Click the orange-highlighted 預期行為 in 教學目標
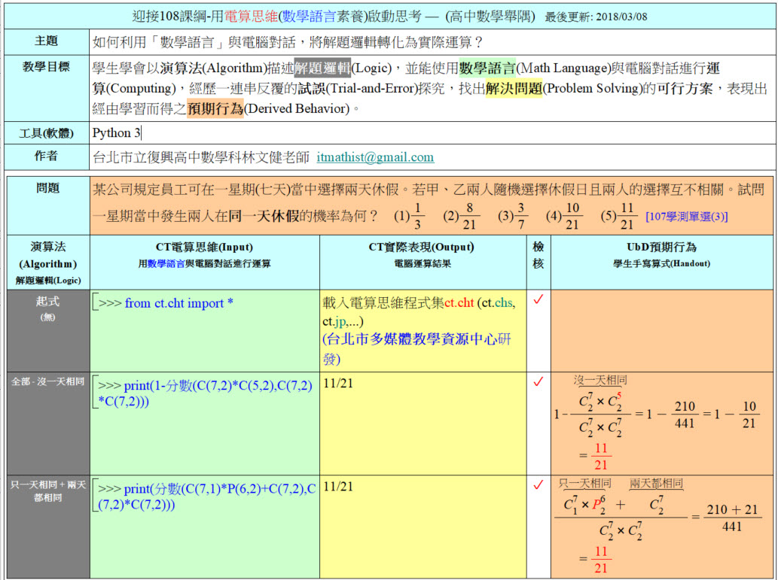This screenshot has height=580, width=778. (x=215, y=108)
